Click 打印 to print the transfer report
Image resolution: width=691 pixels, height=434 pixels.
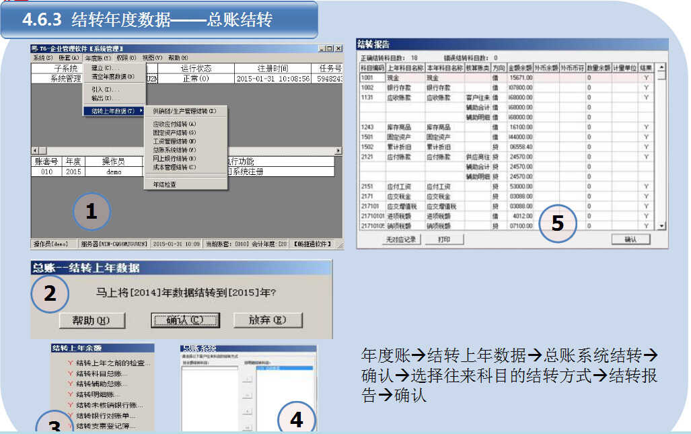[445, 240]
